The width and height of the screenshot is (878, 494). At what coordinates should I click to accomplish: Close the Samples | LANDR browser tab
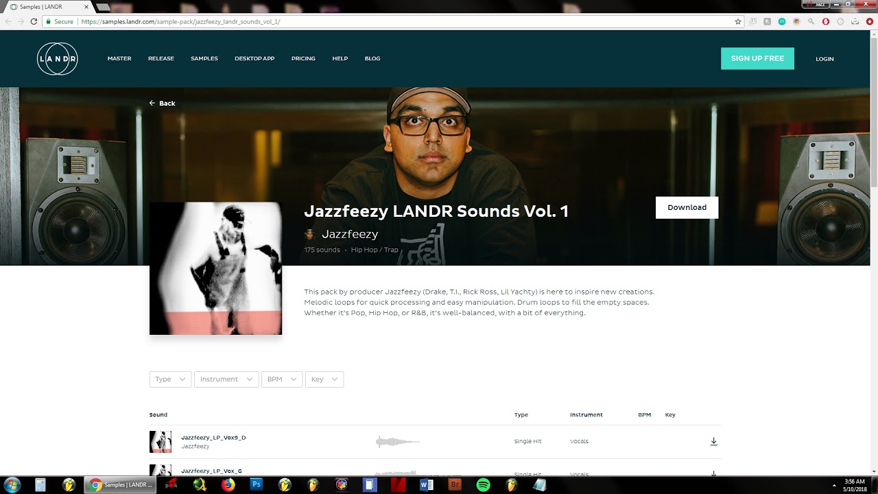87,7
